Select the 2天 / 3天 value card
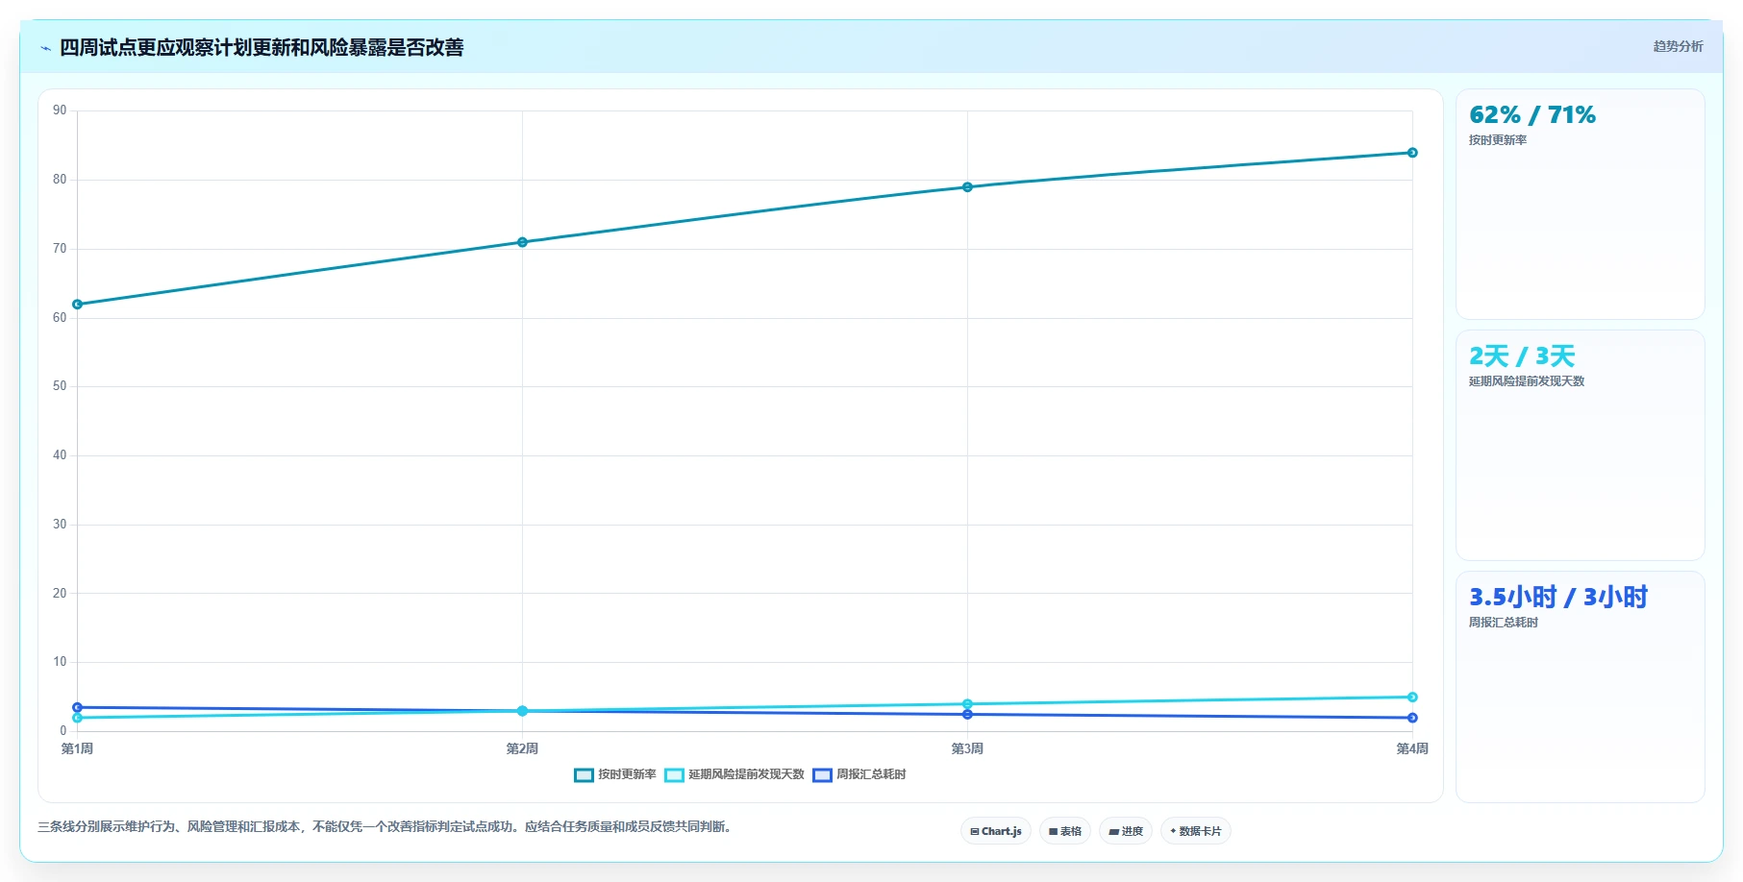This screenshot has height=882, width=1743. click(x=1580, y=445)
